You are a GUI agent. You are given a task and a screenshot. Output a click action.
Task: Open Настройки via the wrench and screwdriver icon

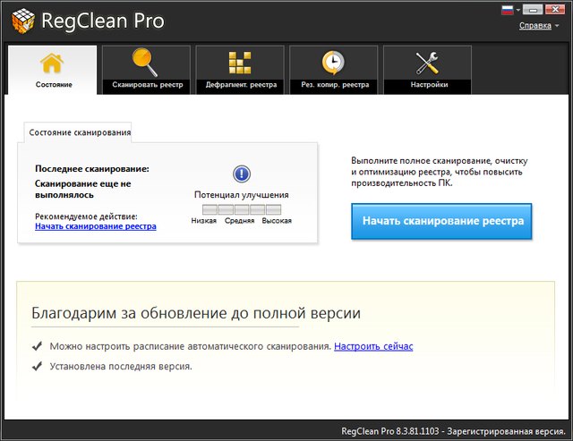(427, 63)
